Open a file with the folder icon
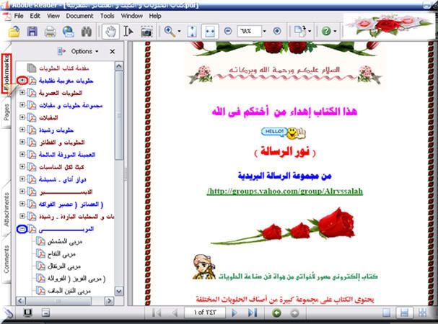This screenshot has height=324, width=438. pyautogui.click(x=14, y=31)
